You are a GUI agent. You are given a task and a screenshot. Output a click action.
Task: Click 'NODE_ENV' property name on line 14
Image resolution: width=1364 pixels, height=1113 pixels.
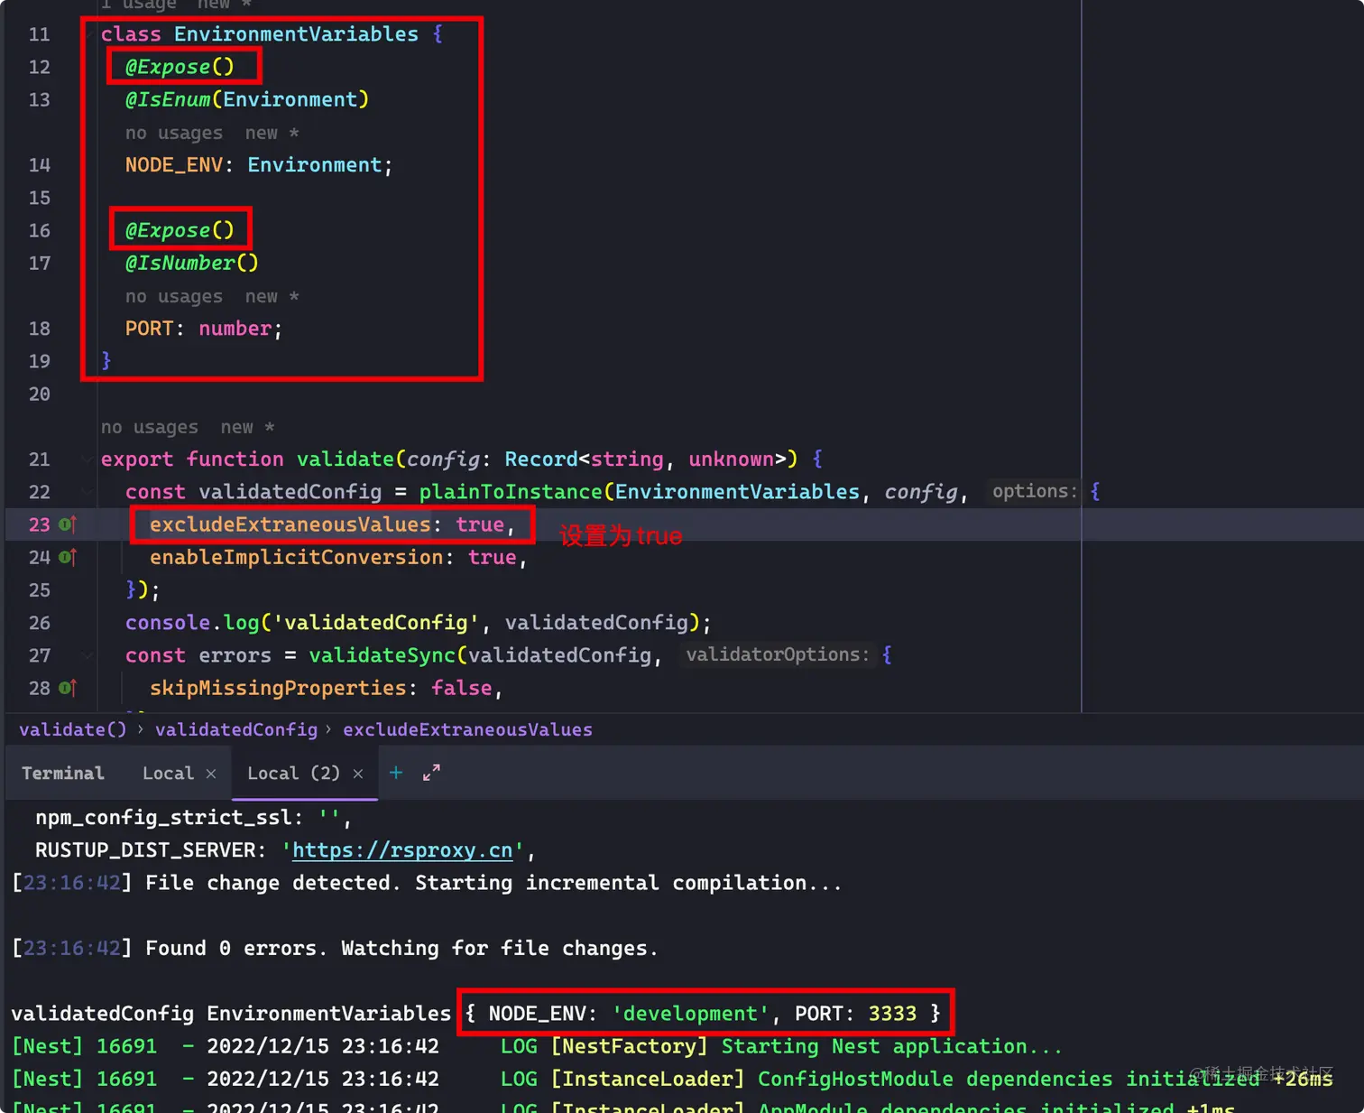pyautogui.click(x=174, y=165)
